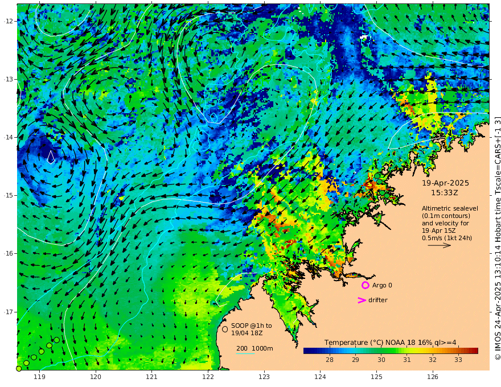Click longitude axis label 121
Viewport: 501px width, 387px height.
[x=151, y=377]
